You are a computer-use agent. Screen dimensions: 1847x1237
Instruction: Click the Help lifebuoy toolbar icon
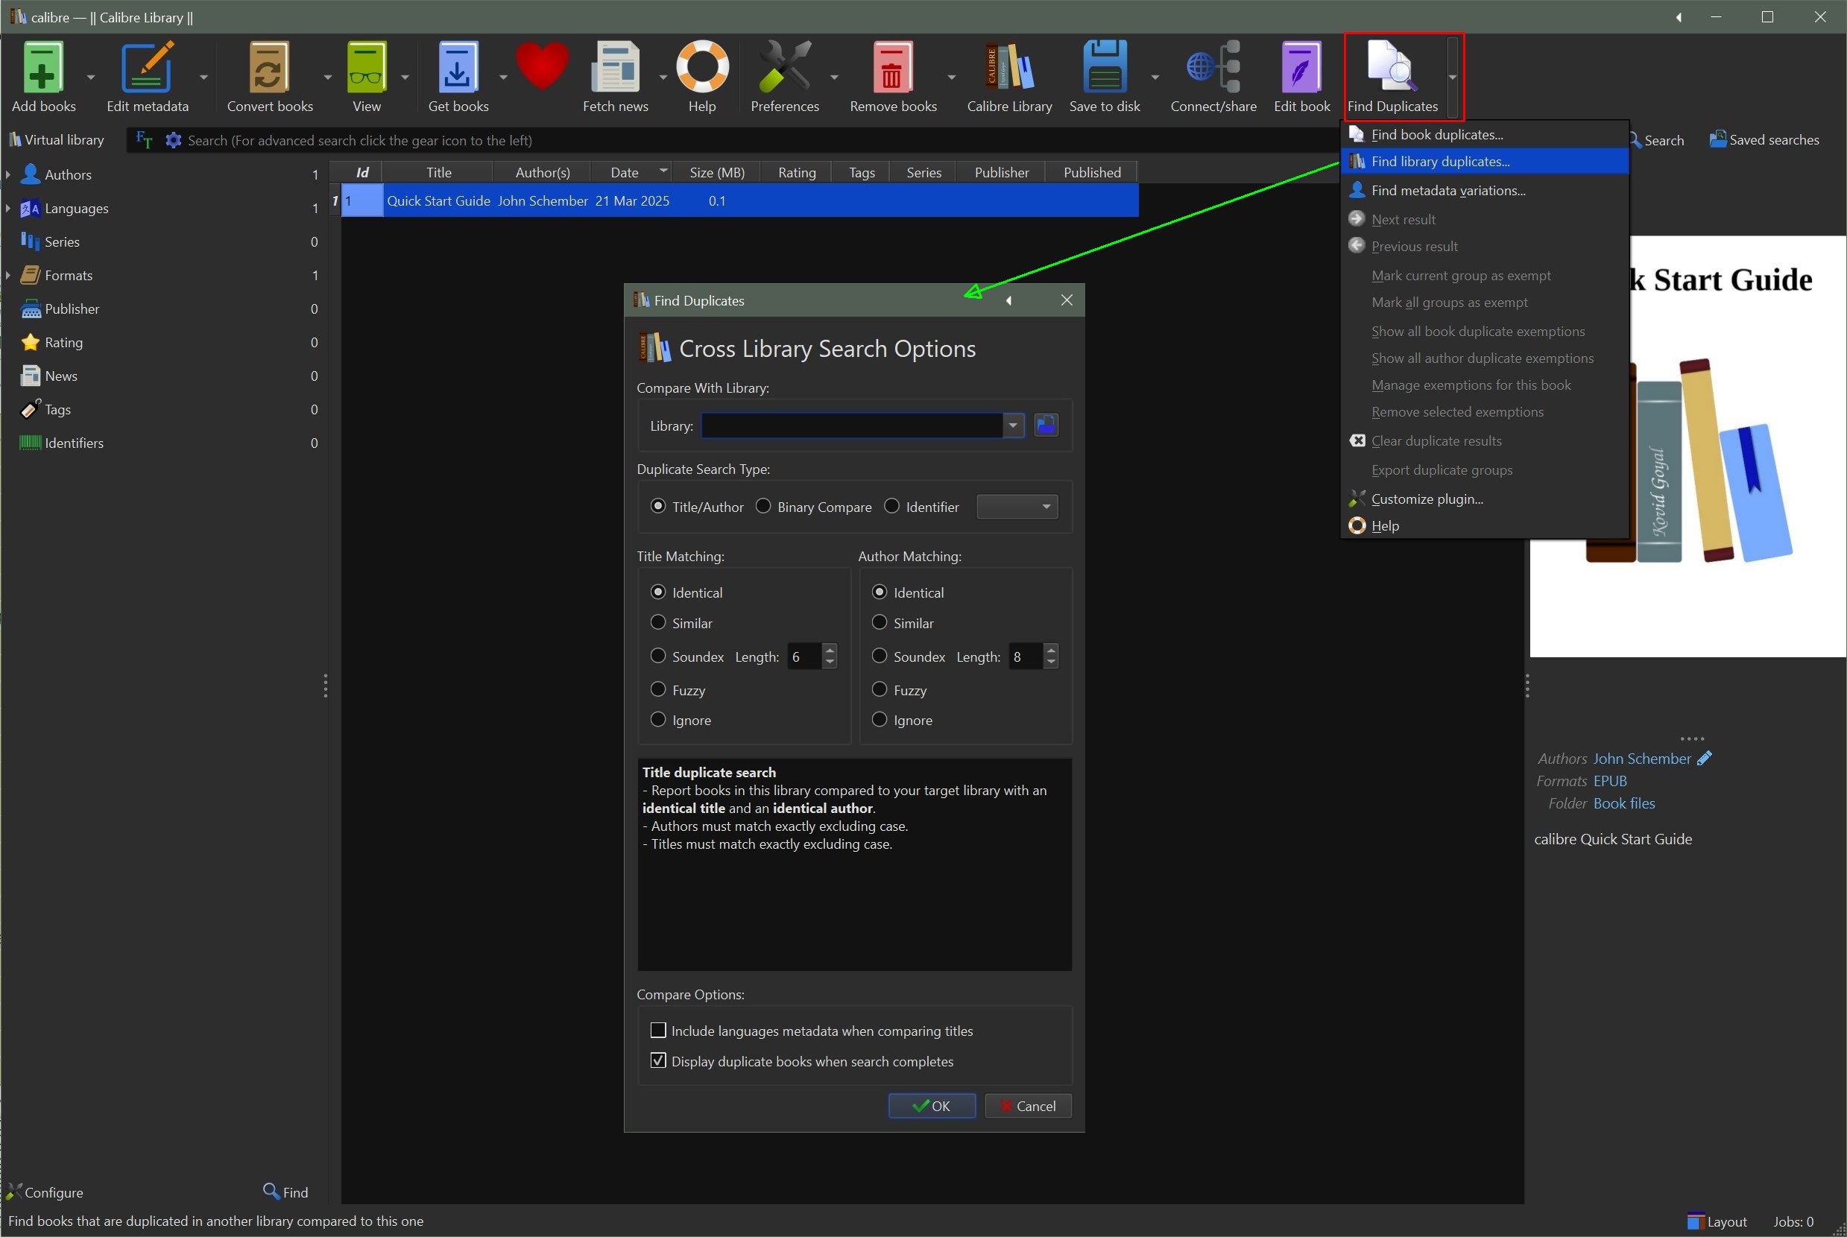[701, 77]
